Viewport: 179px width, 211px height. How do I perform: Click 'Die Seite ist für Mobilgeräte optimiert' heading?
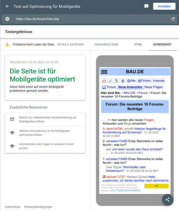tap(42, 75)
